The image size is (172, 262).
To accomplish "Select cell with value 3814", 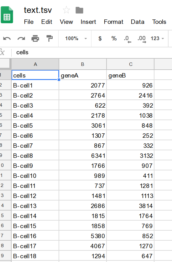I will 130,205.
